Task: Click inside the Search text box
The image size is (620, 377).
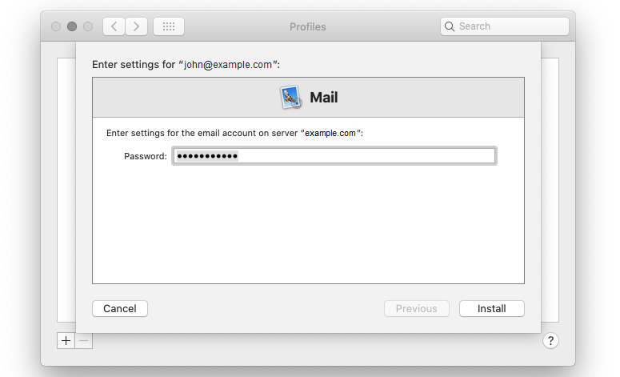Action: [x=510, y=26]
